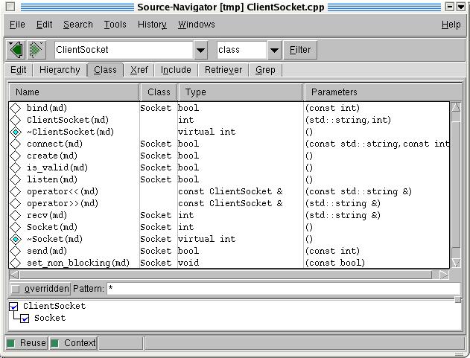Viewport: 470px width, 358px height.
Task: Click the diamond icon beside connect(md)
Action: 16,144
